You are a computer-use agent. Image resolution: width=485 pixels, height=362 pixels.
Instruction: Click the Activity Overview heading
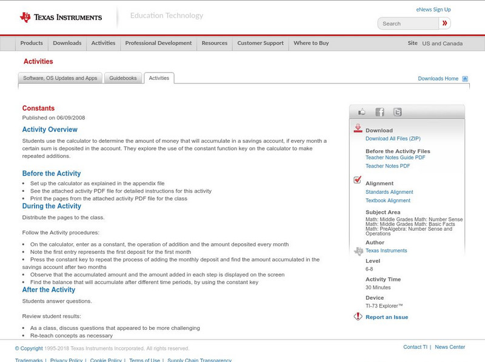coord(50,130)
